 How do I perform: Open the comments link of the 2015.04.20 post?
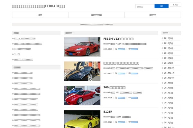tap(134, 122)
